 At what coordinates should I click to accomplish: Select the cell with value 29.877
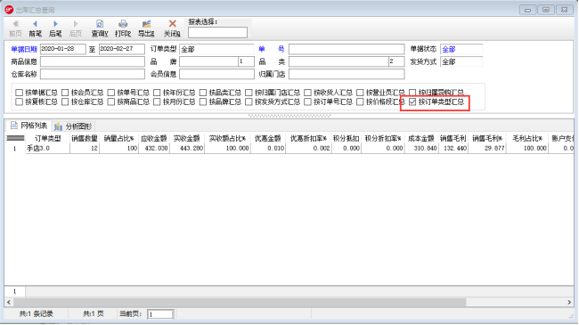[487, 148]
